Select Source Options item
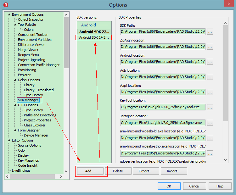This screenshot has width=236, height=195. [30, 145]
